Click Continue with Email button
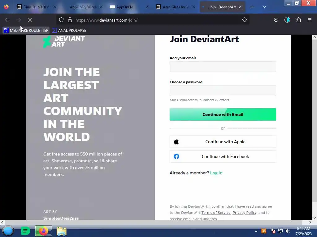Image resolution: width=317 pixels, height=237 pixels. pos(223,114)
